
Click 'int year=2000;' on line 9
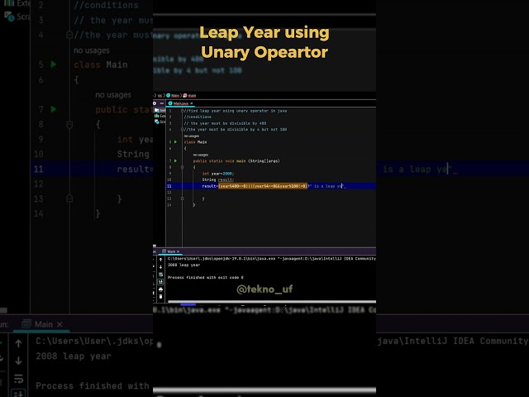coord(218,174)
